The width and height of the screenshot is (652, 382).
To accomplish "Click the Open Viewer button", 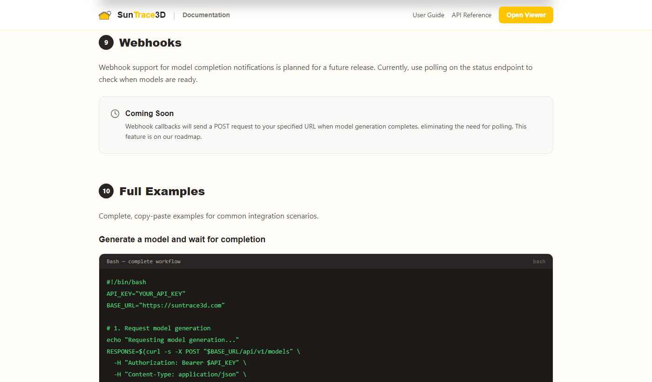I will (x=526, y=14).
